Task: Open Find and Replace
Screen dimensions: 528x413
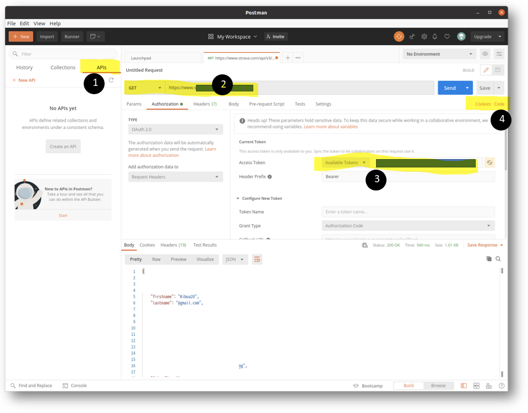Action: click(31, 385)
